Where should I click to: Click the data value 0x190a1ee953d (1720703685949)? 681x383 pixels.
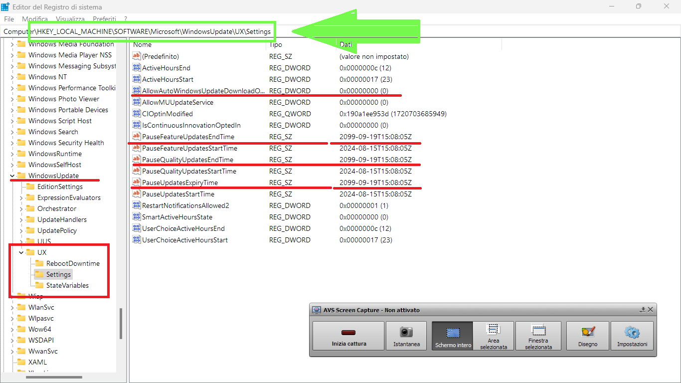393,114
